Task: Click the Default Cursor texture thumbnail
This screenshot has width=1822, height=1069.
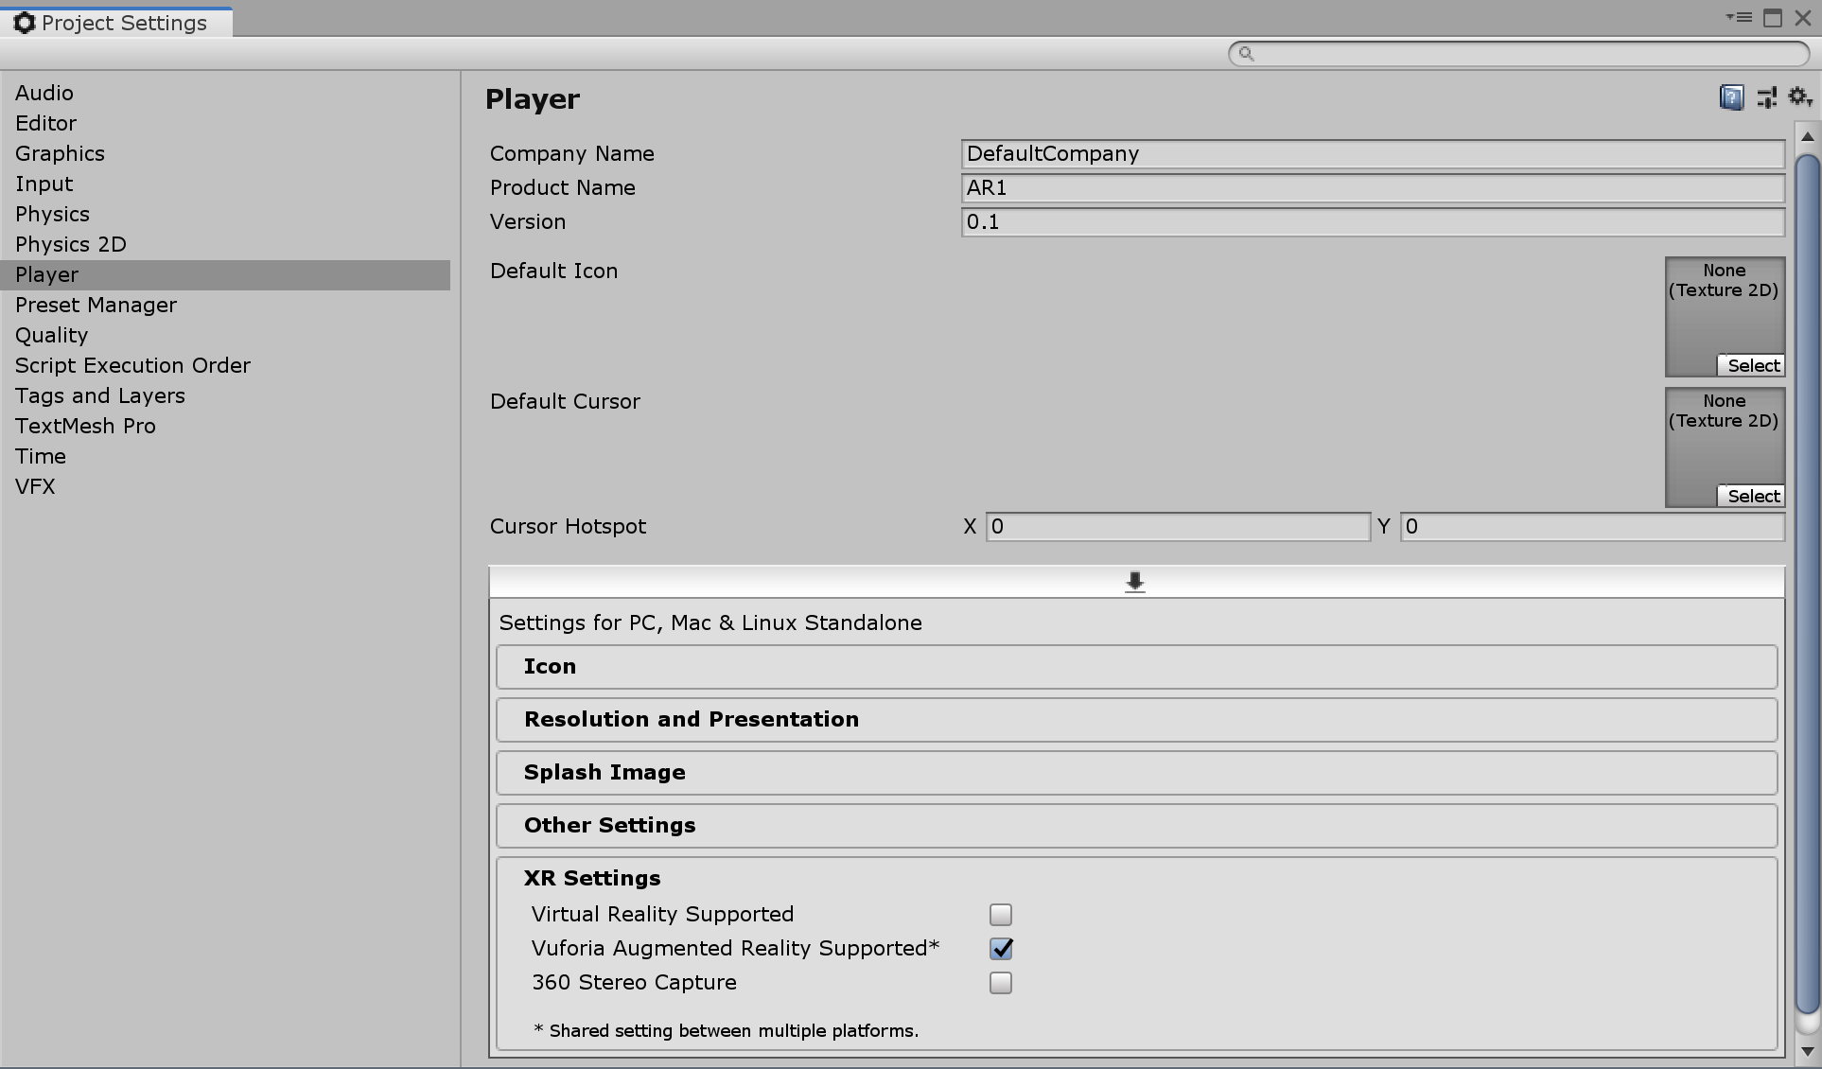Action: [1725, 447]
